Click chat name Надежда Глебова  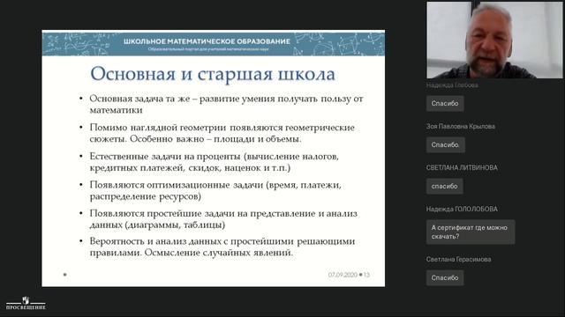(452, 85)
